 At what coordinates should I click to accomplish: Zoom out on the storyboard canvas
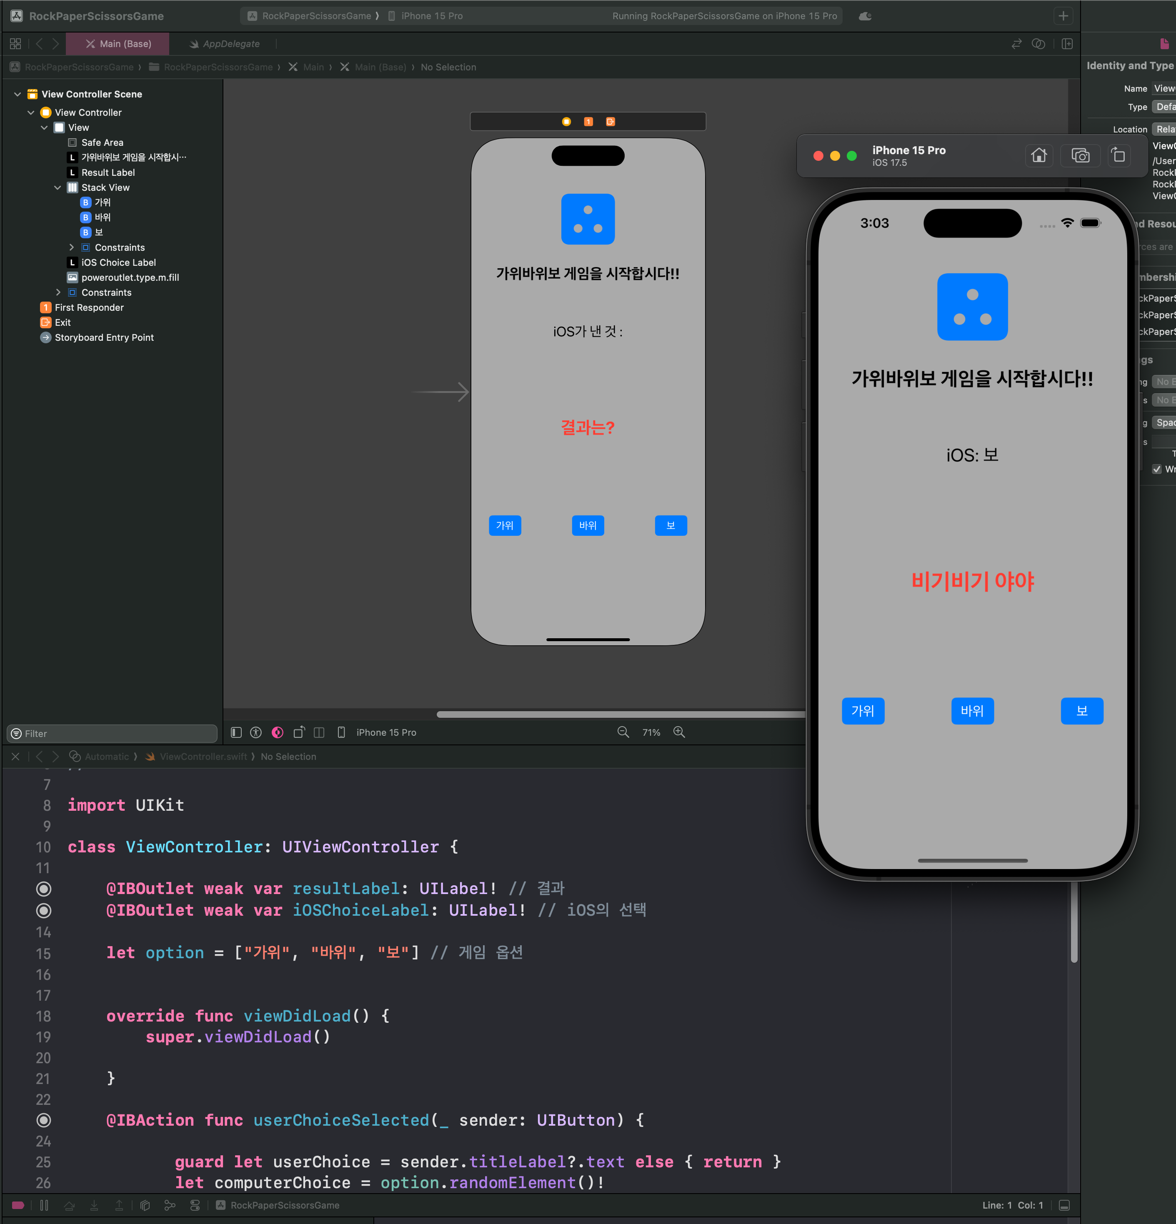pyautogui.click(x=623, y=732)
